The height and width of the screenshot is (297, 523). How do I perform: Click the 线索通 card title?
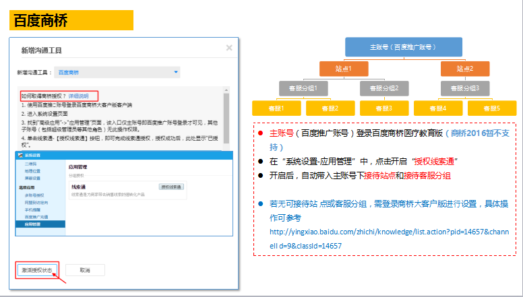[78, 187]
